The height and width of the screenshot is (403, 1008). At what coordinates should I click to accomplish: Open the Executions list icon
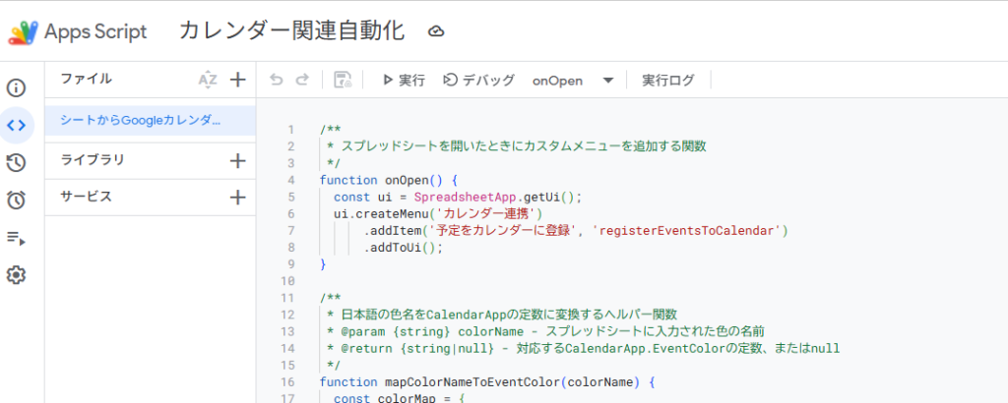click(x=16, y=238)
